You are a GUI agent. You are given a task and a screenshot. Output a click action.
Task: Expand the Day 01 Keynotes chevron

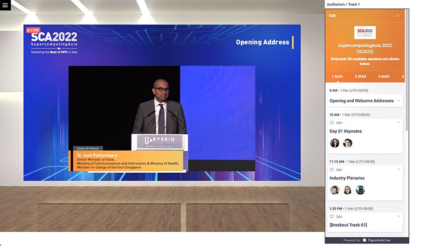(x=399, y=123)
